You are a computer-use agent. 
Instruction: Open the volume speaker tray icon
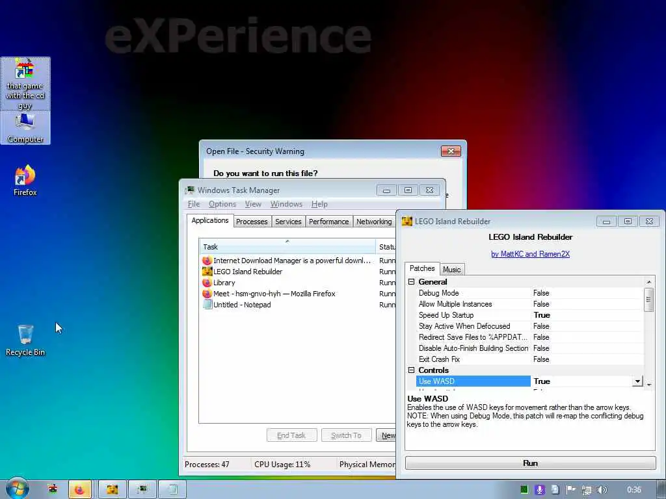(x=602, y=490)
